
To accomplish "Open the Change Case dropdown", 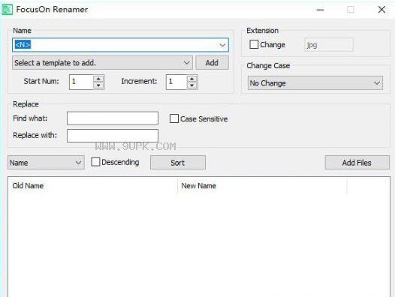I will (x=315, y=82).
